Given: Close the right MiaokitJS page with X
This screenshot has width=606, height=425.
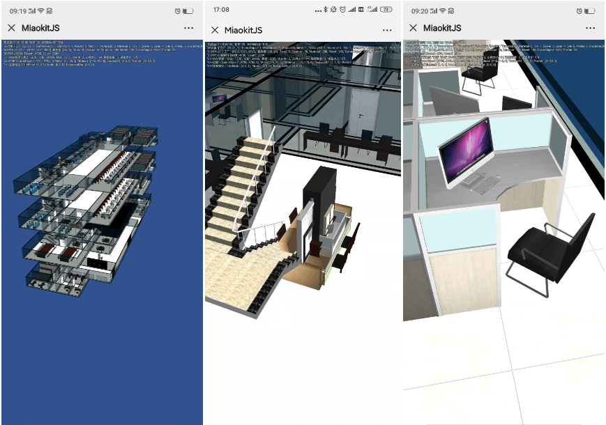Looking at the screenshot, I should (413, 28).
